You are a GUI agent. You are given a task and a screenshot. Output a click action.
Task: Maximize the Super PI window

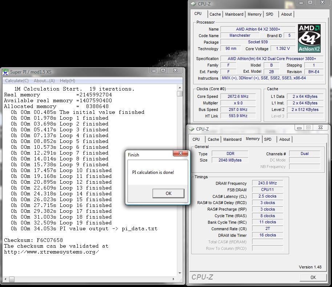163,71
